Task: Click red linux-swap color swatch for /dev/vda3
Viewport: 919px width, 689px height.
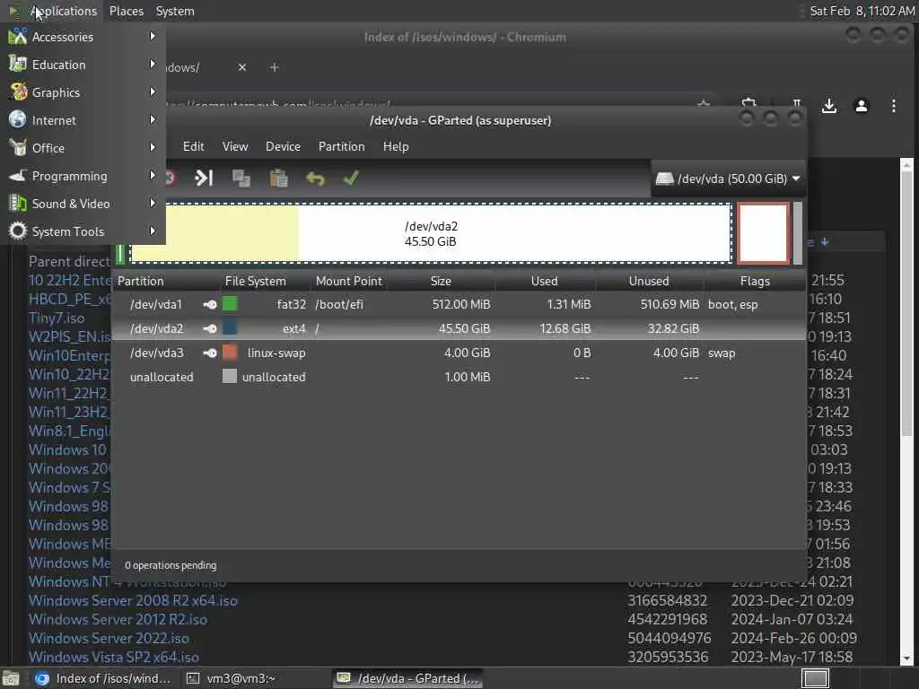Action: 230,352
